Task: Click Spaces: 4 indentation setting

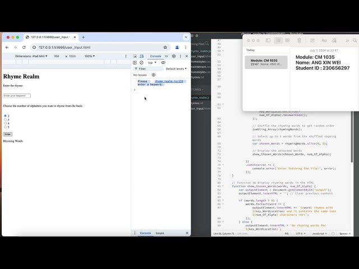Action: pyautogui.click(x=345, y=234)
